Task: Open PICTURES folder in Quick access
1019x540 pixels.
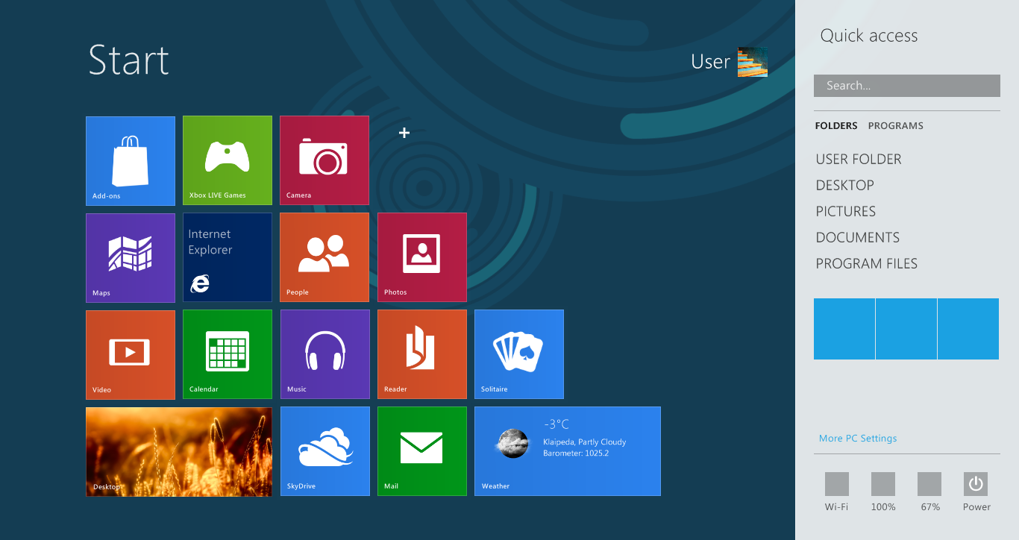Action: [846, 211]
